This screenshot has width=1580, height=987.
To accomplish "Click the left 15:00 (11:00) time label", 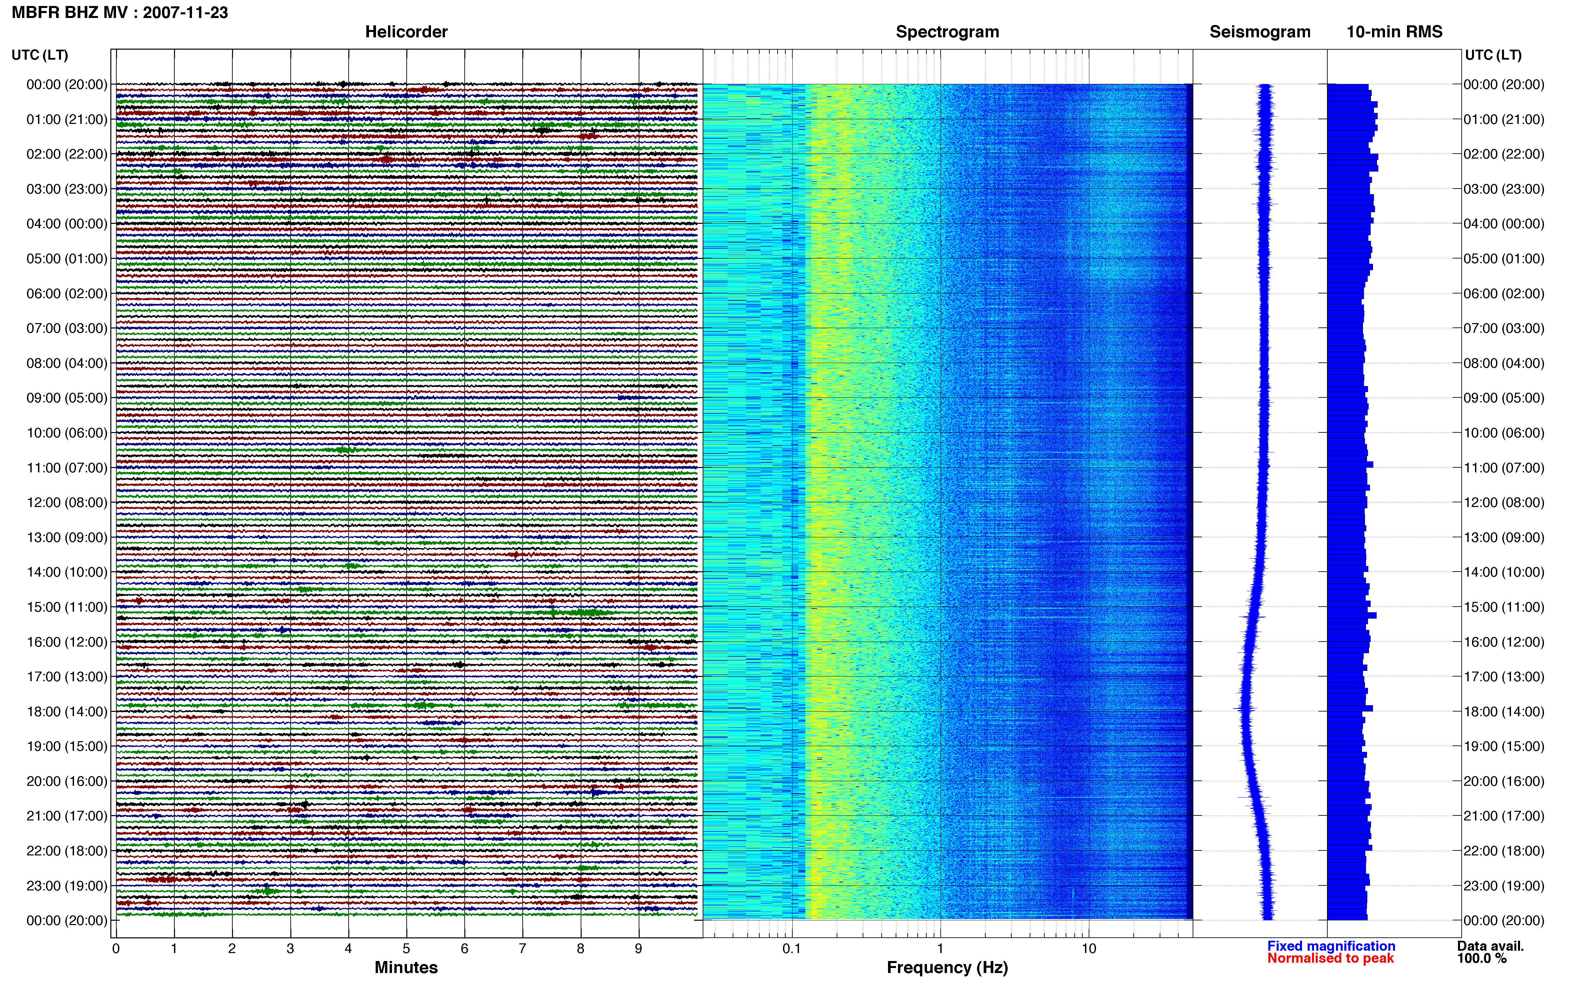I will coord(67,607).
